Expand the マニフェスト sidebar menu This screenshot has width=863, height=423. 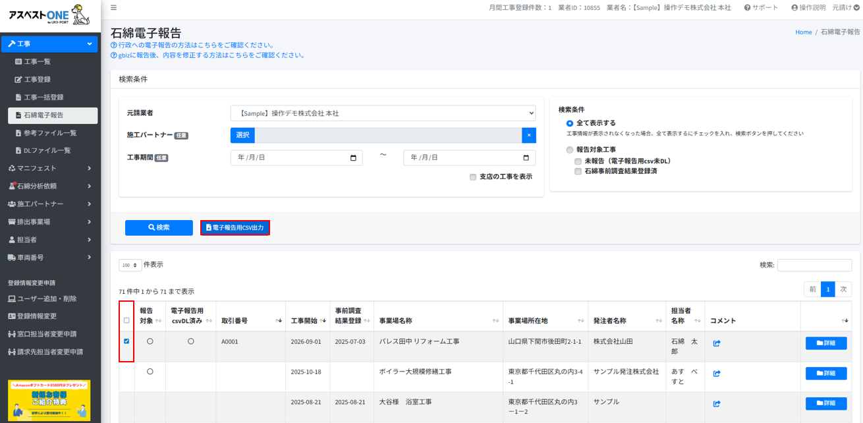[49, 168]
